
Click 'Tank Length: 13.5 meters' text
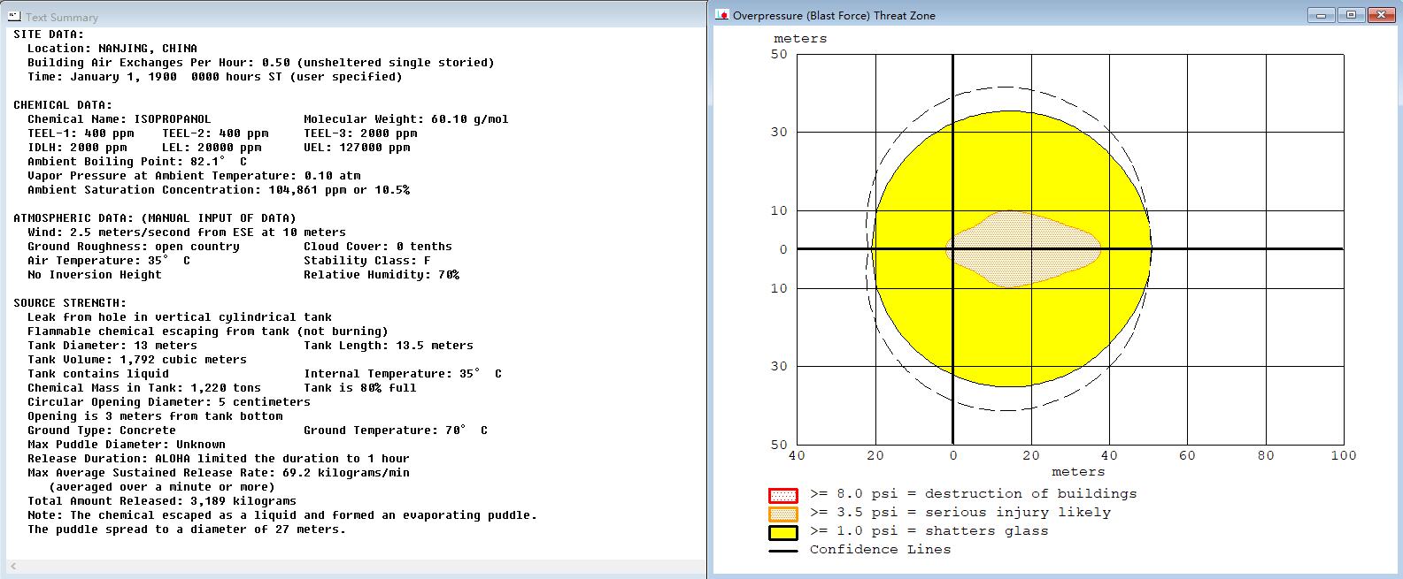[x=389, y=346]
